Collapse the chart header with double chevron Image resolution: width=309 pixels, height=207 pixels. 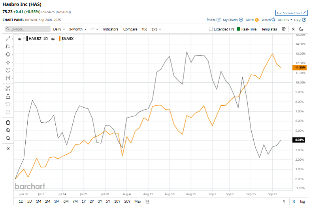pos(293,29)
